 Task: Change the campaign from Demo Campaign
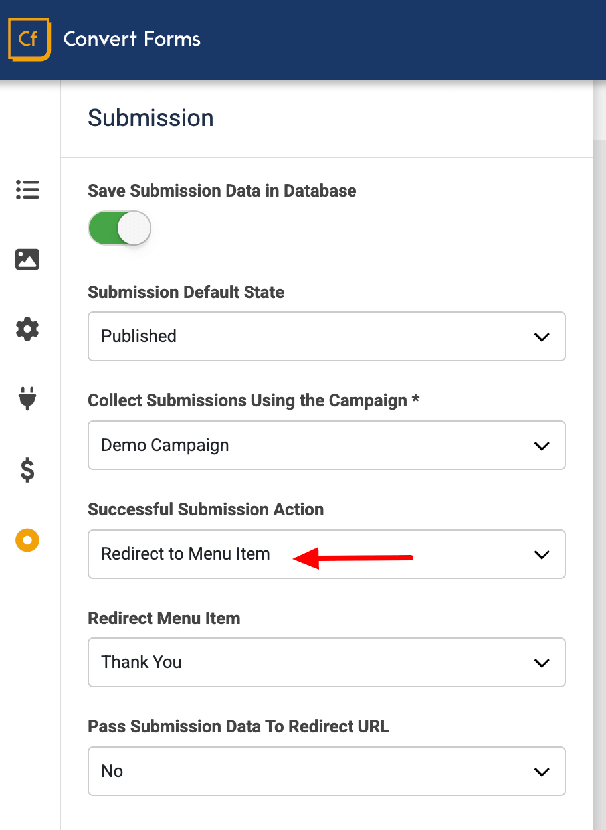pos(326,445)
